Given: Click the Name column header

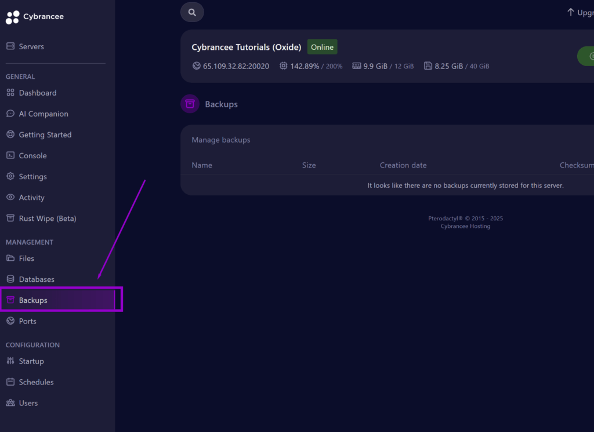Looking at the screenshot, I should point(202,165).
